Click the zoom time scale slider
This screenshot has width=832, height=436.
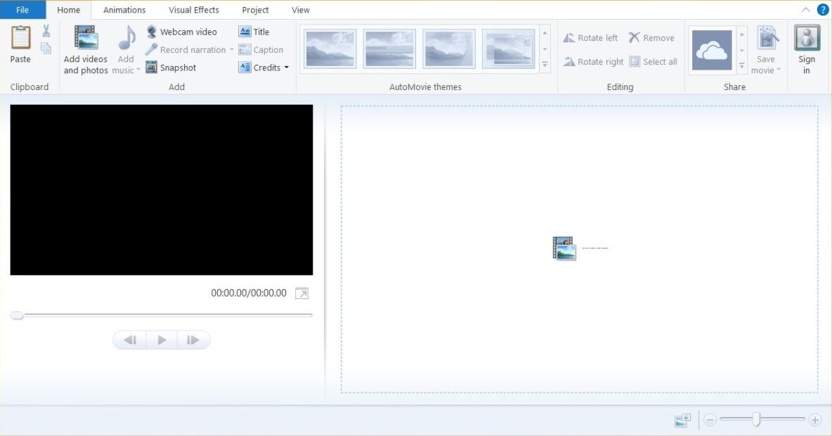(756, 420)
